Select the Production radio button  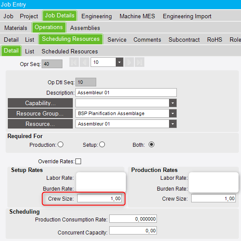[x=61, y=145]
